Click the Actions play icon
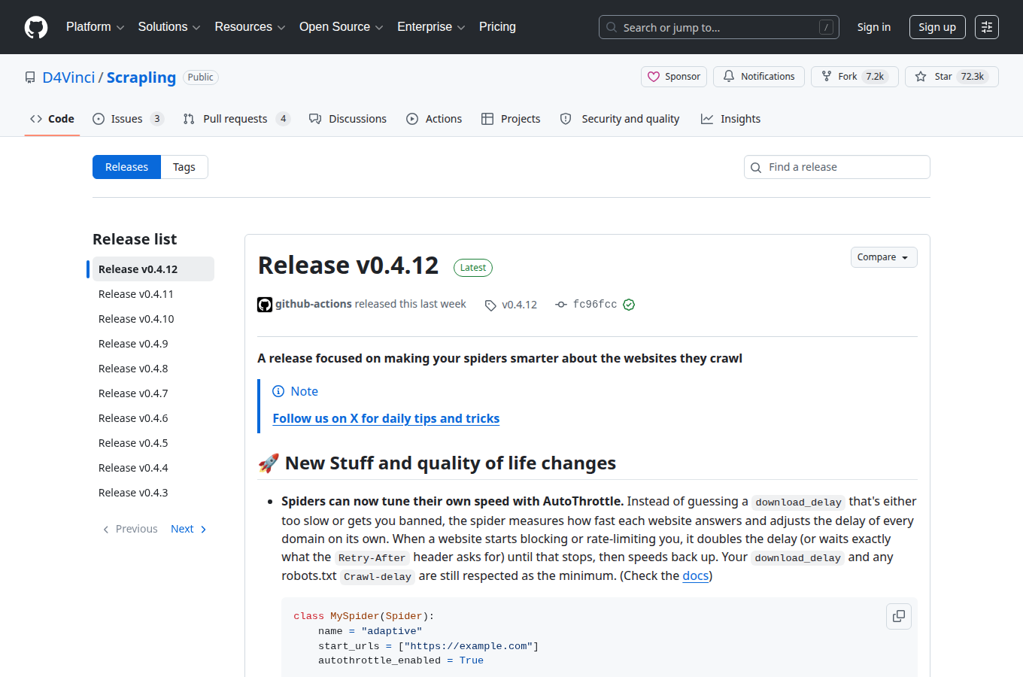 coord(412,119)
